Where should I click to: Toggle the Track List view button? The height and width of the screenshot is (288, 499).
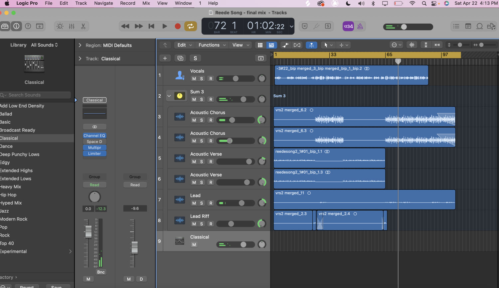click(271, 45)
